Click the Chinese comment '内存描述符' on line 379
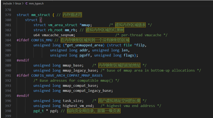 click(72, 15)
